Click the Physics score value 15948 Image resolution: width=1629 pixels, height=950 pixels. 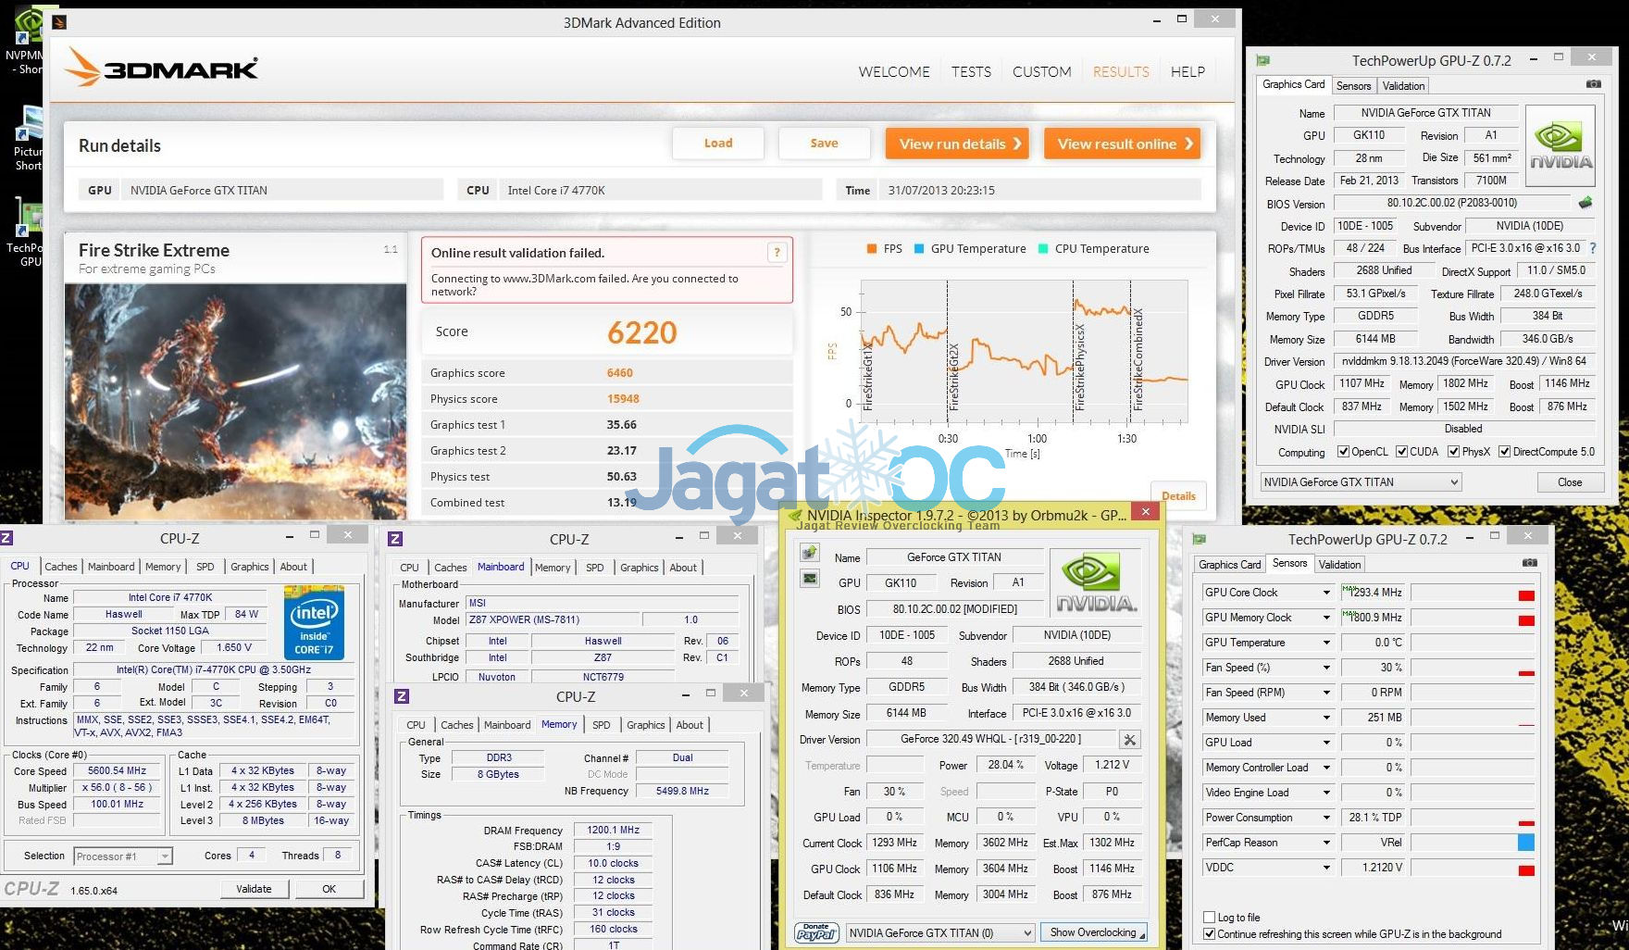(623, 399)
